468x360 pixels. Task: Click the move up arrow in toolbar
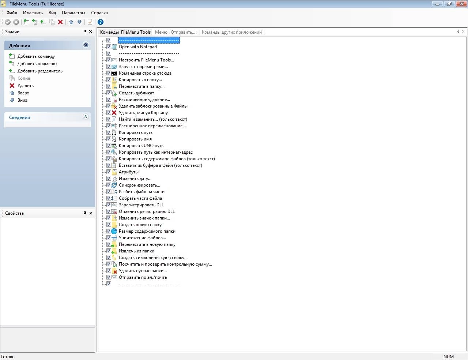pos(71,22)
